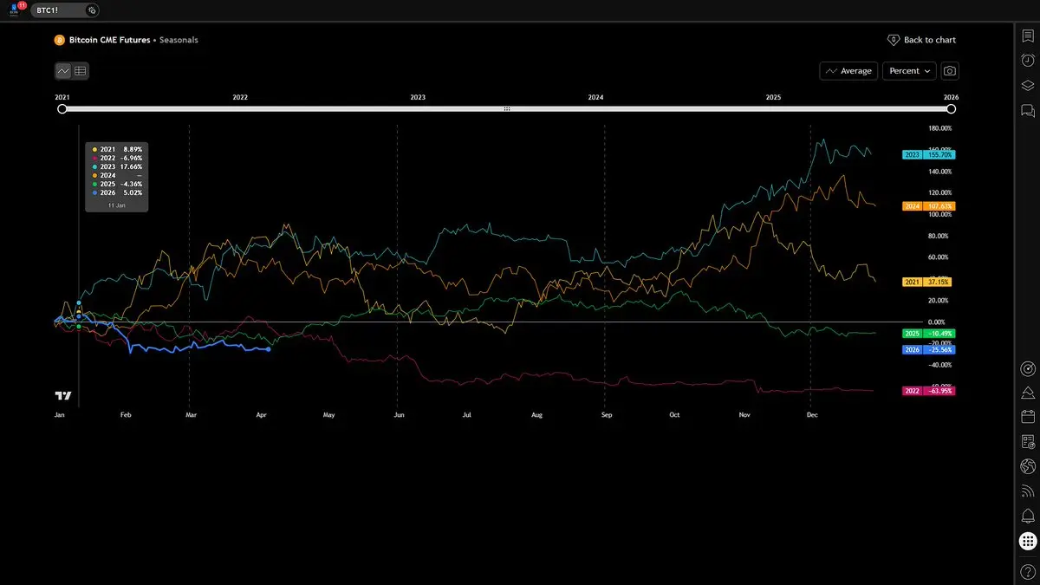
Task: Click the Jun label on the month axis
Action: (398, 415)
